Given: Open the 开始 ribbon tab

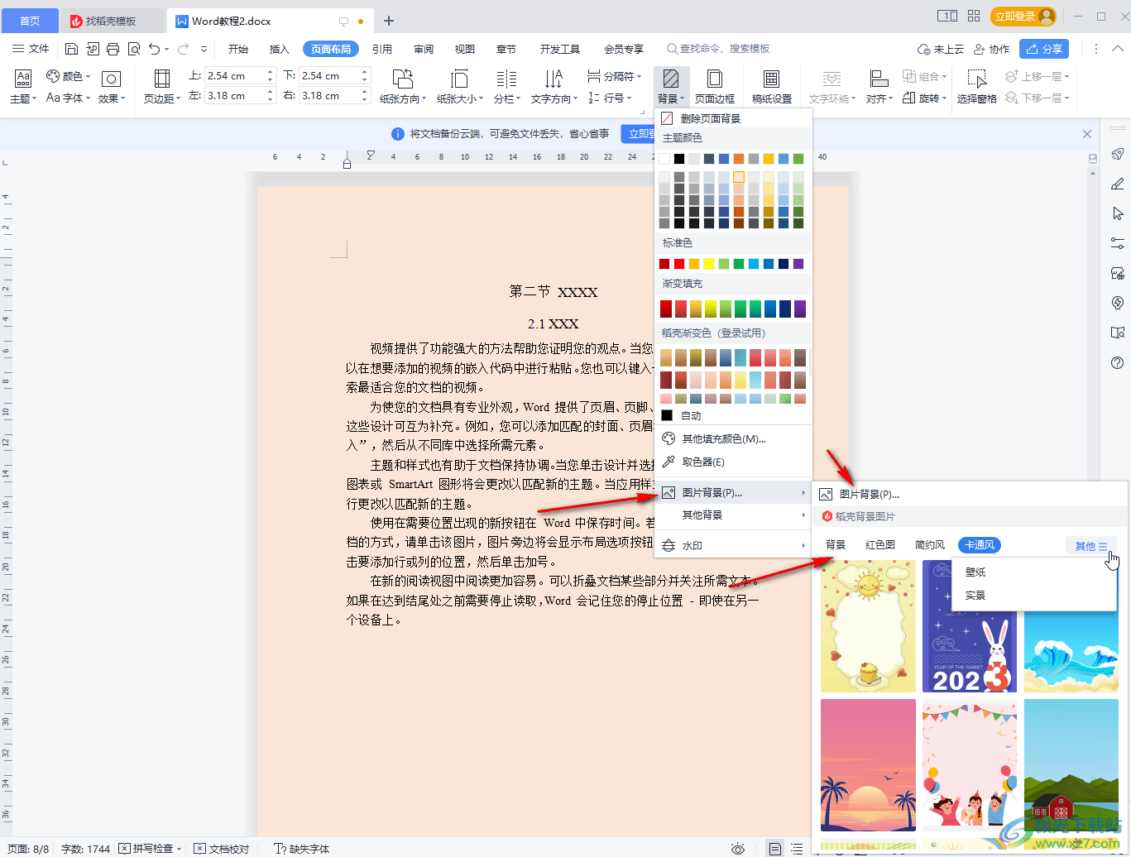Looking at the screenshot, I should coord(238,49).
